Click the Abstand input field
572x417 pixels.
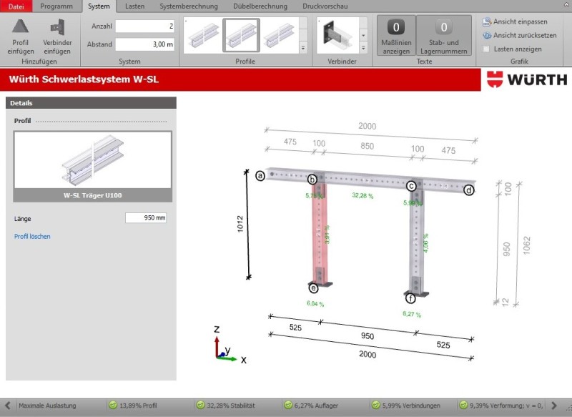[x=144, y=44]
